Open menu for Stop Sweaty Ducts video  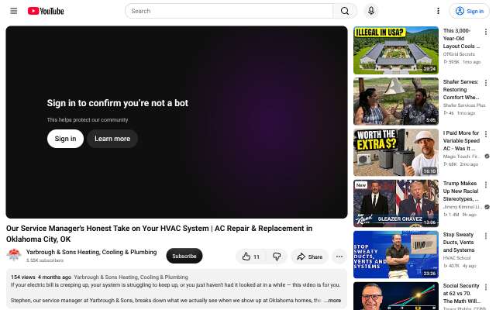(486, 236)
